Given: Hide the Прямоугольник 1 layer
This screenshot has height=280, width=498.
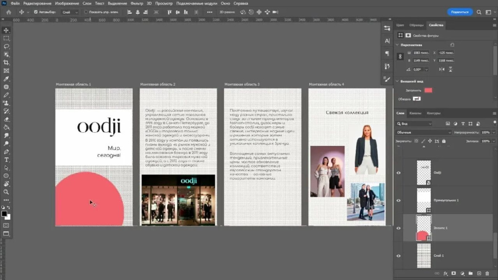Looking at the screenshot, I should (x=398, y=200).
